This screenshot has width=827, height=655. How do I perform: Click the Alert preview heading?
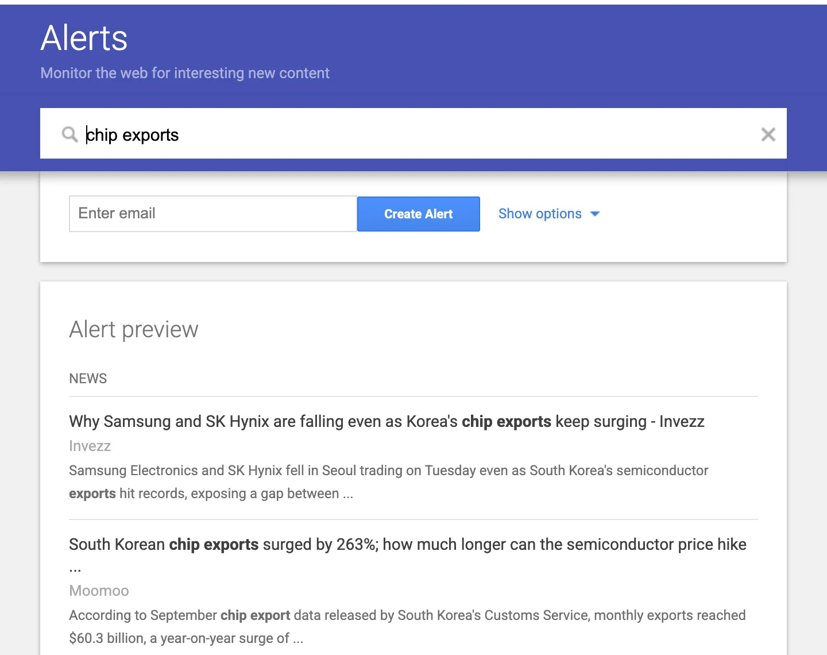point(134,330)
